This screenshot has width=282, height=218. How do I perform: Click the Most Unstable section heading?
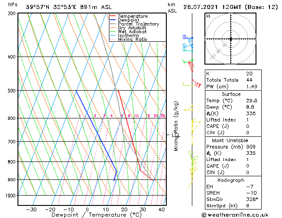point(230,140)
